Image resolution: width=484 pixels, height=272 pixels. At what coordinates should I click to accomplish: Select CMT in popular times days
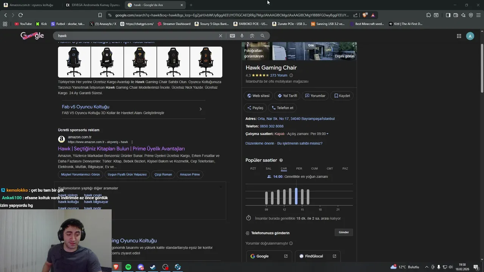coord(330,168)
